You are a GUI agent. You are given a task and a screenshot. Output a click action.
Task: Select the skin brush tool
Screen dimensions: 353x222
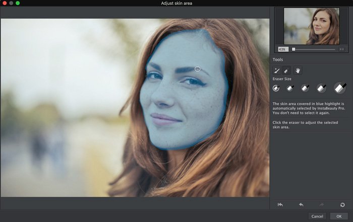(277, 71)
